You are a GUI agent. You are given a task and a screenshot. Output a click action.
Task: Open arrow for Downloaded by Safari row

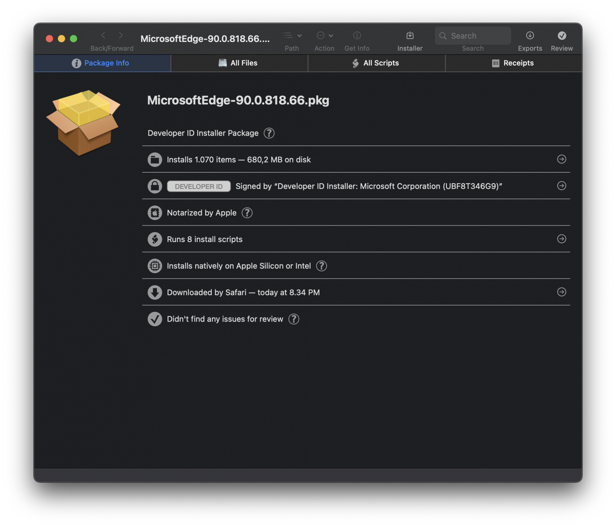click(561, 292)
